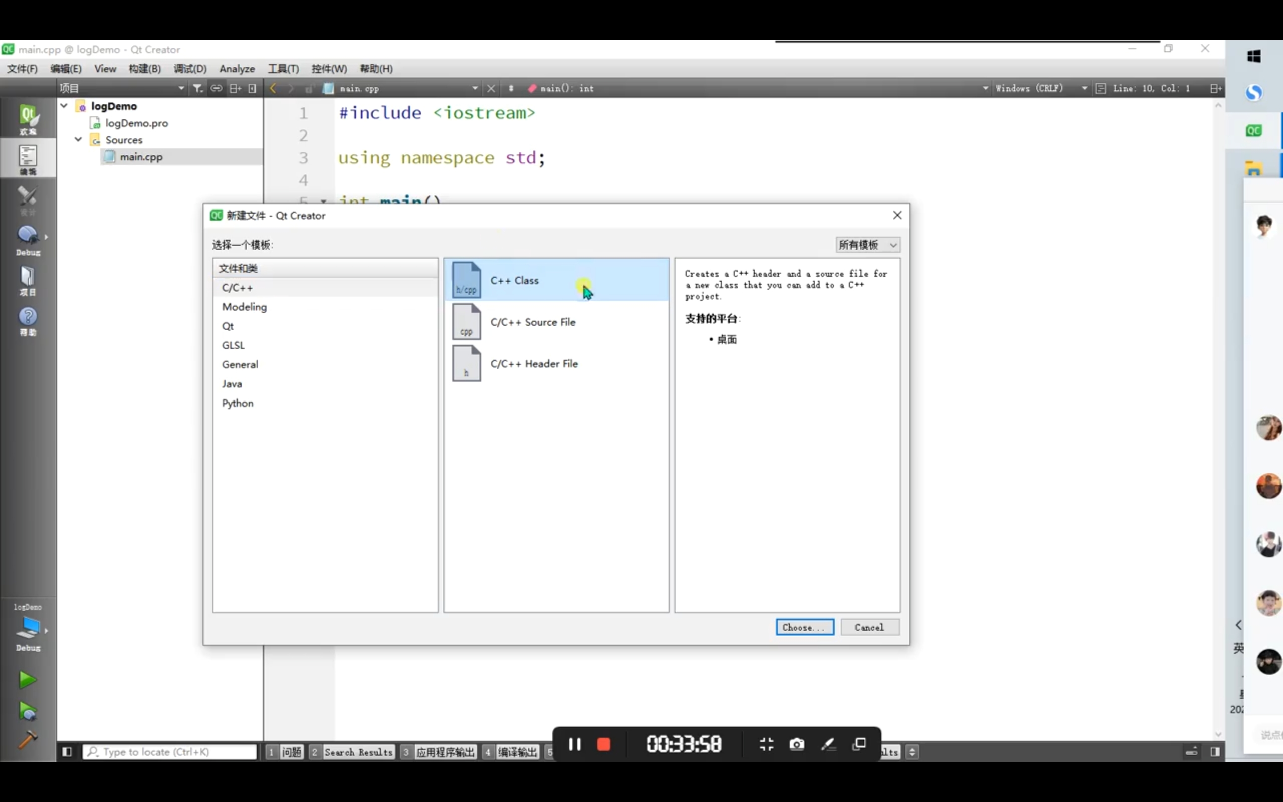Collapse the logDemo project tree node
The image size is (1283, 802).
click(64, 106)
